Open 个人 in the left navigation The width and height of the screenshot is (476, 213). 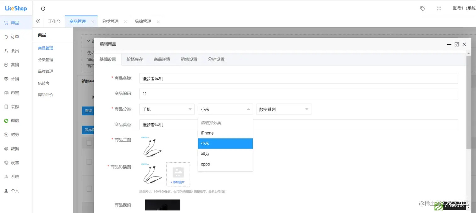pyautogui.click(x=16, y=191)
